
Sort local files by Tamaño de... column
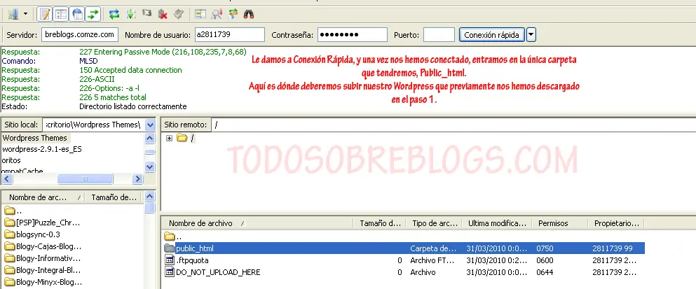pyautogui.click(x=114, y=198)
